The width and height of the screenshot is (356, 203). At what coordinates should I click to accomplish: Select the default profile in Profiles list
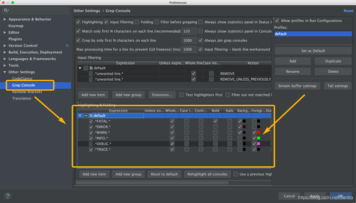[313, 34]
